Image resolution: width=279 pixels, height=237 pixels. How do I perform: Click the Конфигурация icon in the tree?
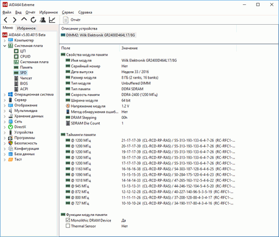point(11,149)
